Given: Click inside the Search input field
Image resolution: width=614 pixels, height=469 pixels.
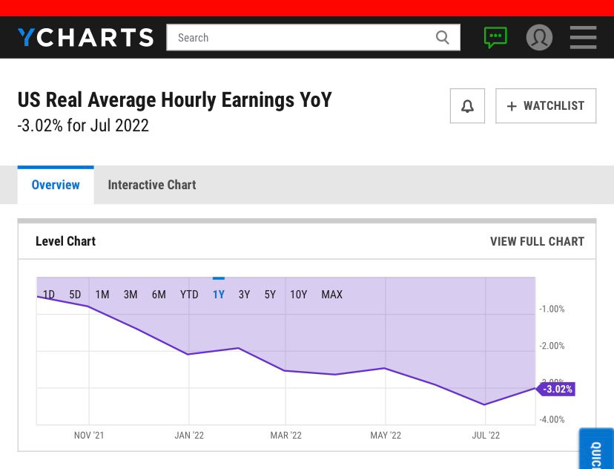Looking at the screenshot, I should [x=300, y=37].
